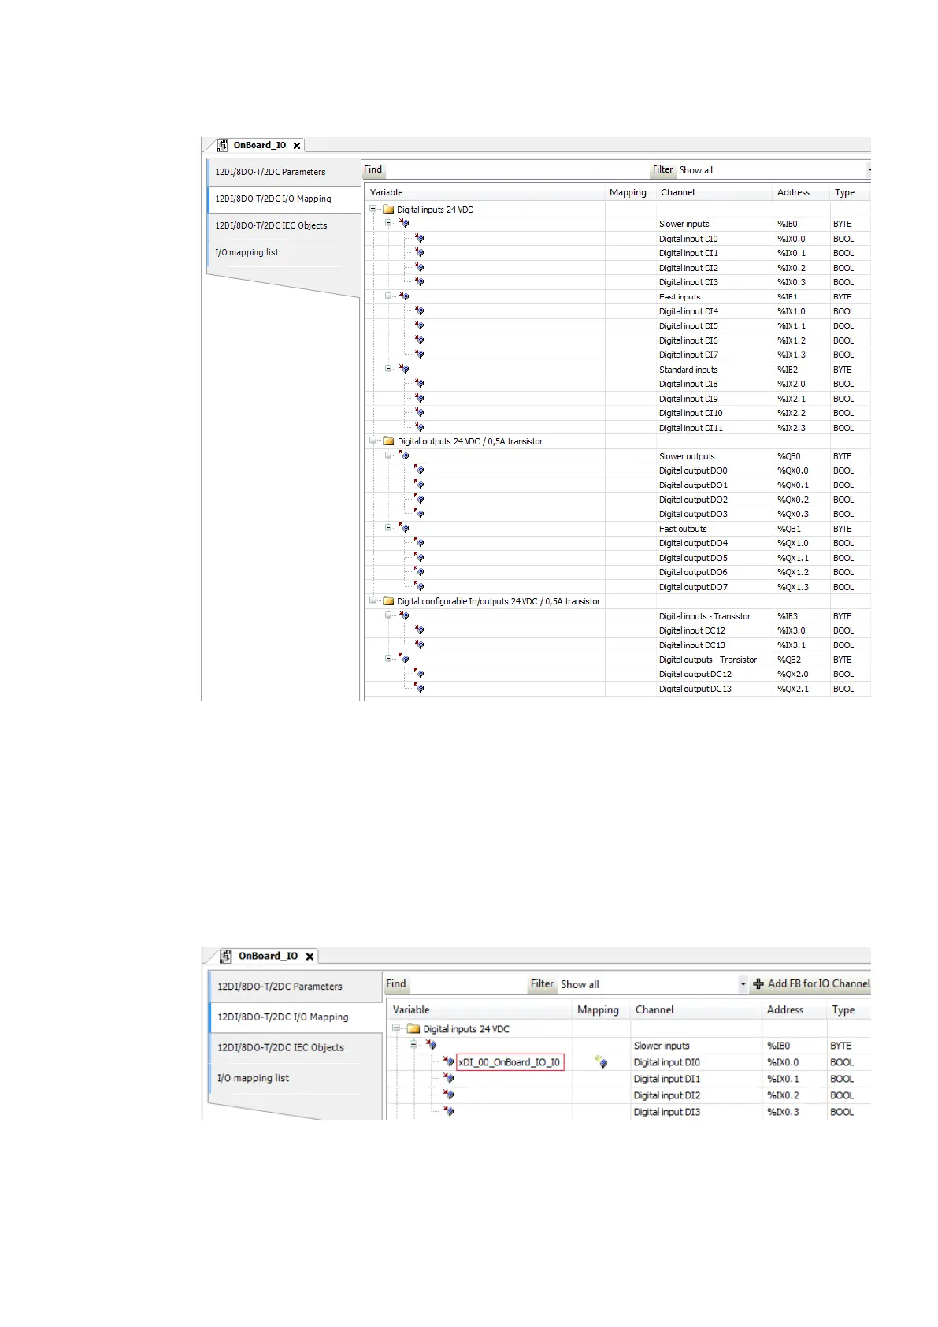Collapse the Slower outputs group
The height and width of the screenshot is (1327, 938).
click(388, 455)
